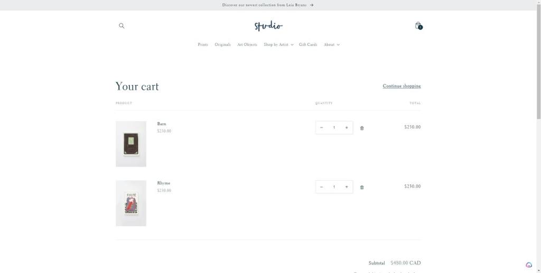Viewport: 541px width, 273px height.
Task: Open the Gift Cards menu link
Action: point(308,44)
